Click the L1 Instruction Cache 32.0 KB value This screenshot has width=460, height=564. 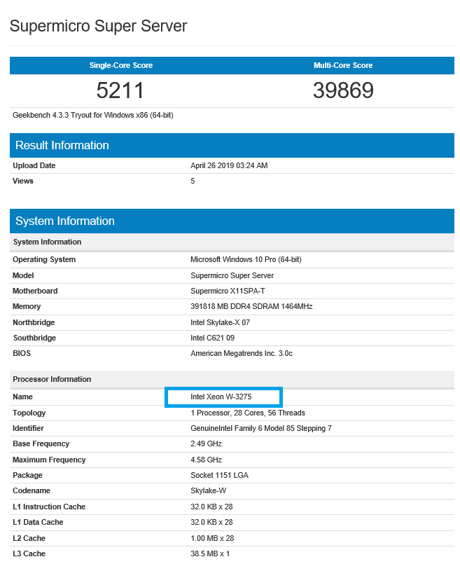pos(211,507)
